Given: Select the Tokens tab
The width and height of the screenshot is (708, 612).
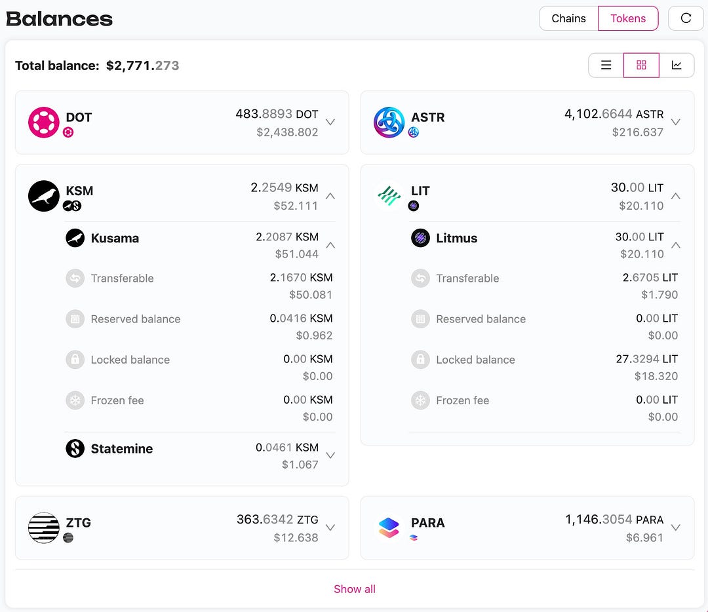Looking at the screenshot, I should [628, 18].
